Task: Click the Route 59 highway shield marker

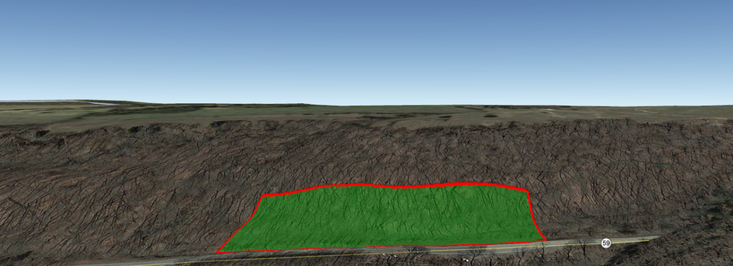Action: [606, 243]
